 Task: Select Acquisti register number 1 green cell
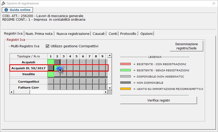tap(51, 62)
